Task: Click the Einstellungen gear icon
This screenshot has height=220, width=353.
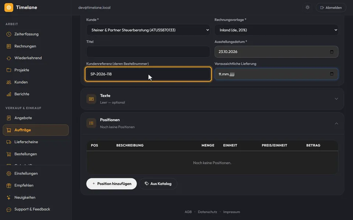Action: pyautogui.click(x=9, y=173)
